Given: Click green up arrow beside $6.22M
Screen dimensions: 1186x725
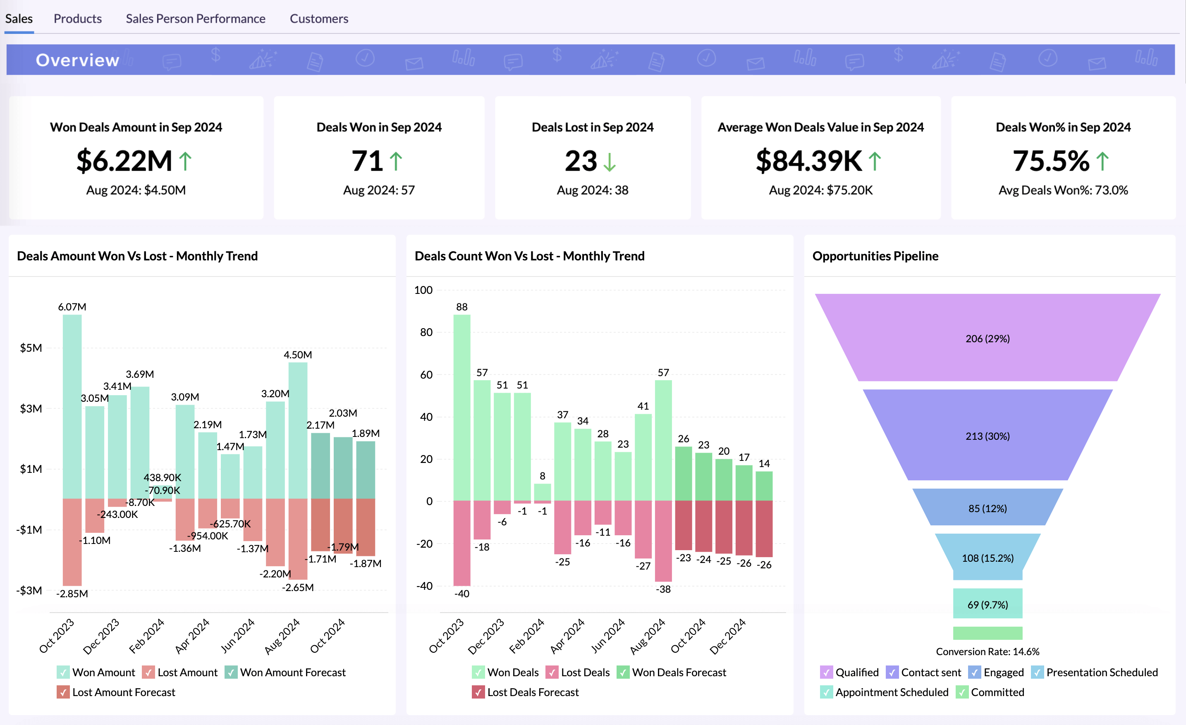Looking at the screenshot, I should click(185, 162).
